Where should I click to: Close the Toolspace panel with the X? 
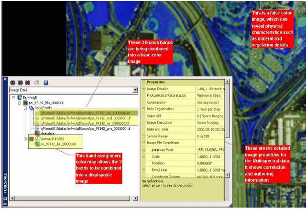[5, 79]
